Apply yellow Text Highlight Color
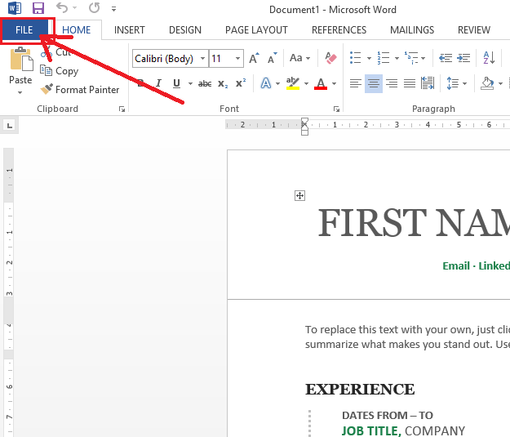510x437 pixels. (293, 83)
